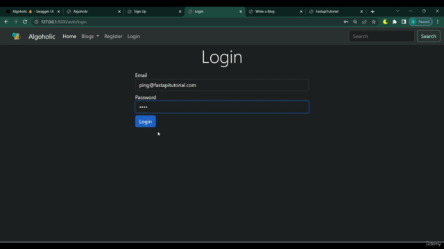Screen dimensions: 444x249
Task: Focus the navbar Search input
Action: click(382, 36)
